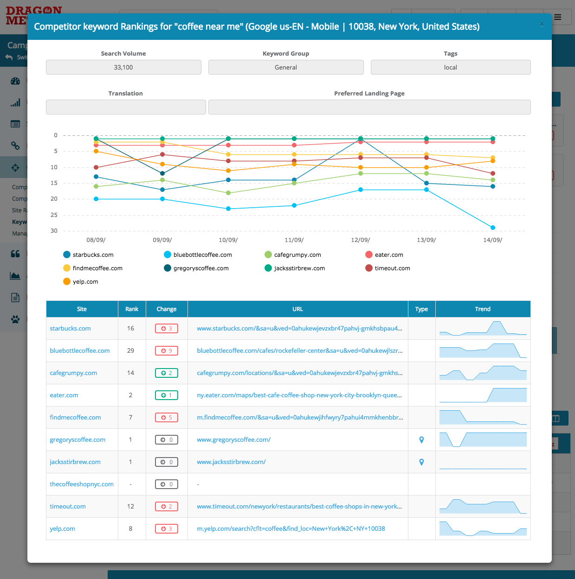
Task: Open the hamburger menu at top right
Action: point(557,17)
